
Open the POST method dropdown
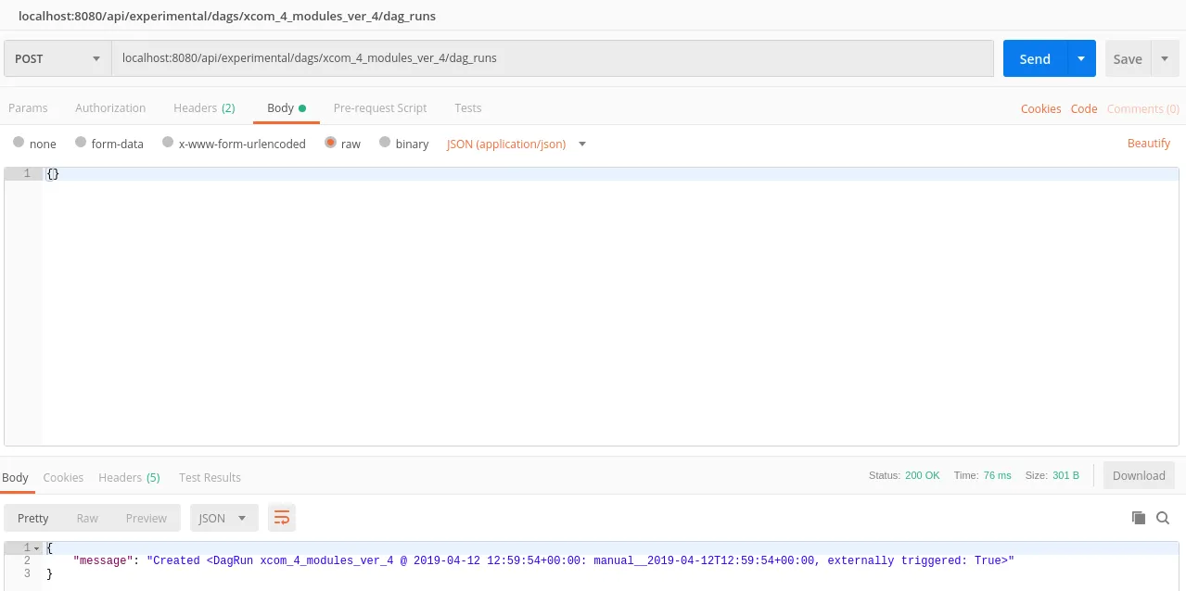57,58
